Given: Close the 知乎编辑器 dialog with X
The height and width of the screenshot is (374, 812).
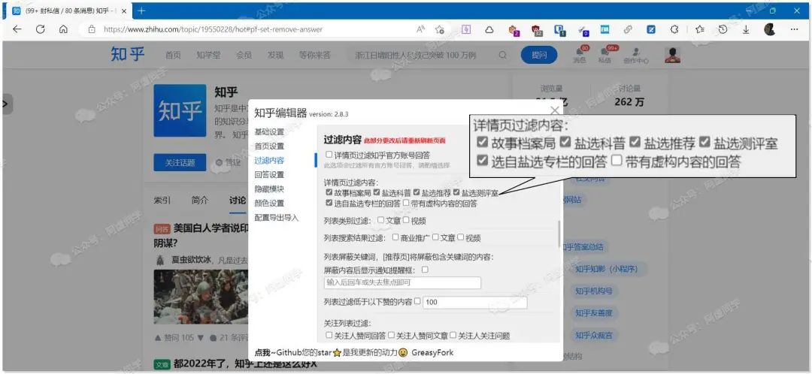Looking at the screenshot, I should (x=554, y=110).
